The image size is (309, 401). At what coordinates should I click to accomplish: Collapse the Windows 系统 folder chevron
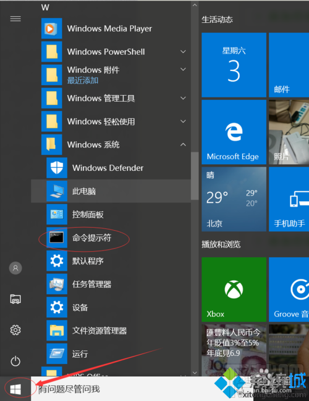tap(183, 144)
